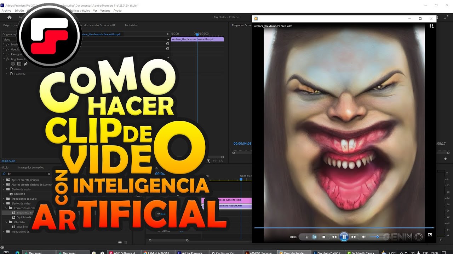Screen dimensions: 453x254
Task: Open Adobe Premiere from the Windows taskbar
Action: tap(192, 253)
